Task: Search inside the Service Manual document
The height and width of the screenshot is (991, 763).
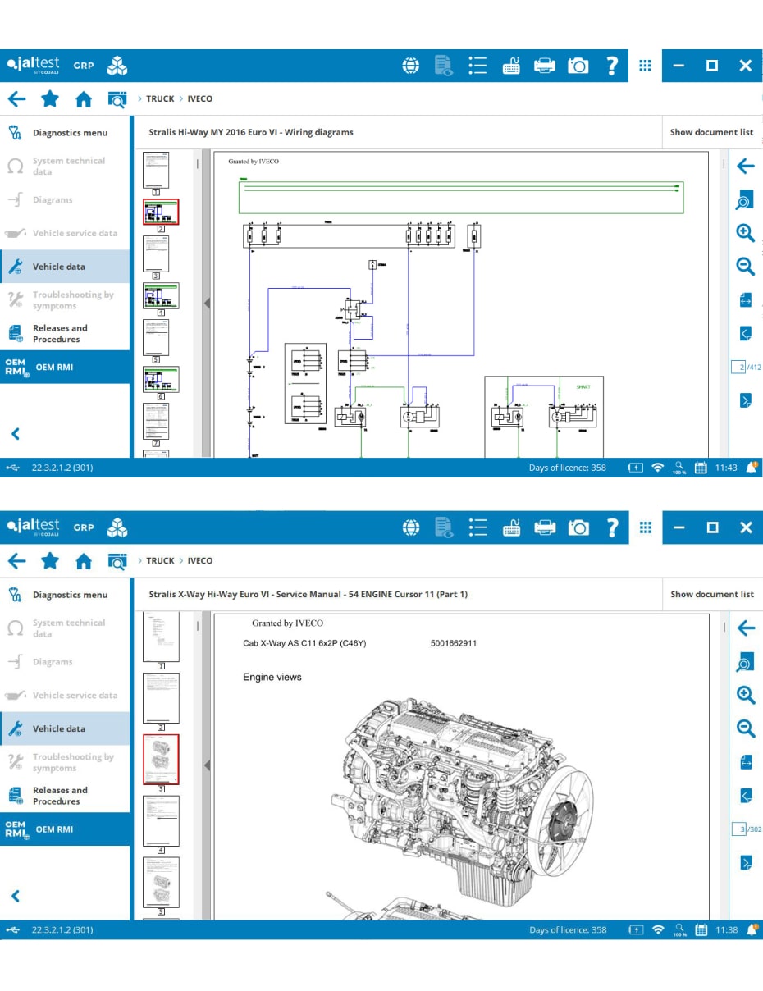Action: click(745, 662)
